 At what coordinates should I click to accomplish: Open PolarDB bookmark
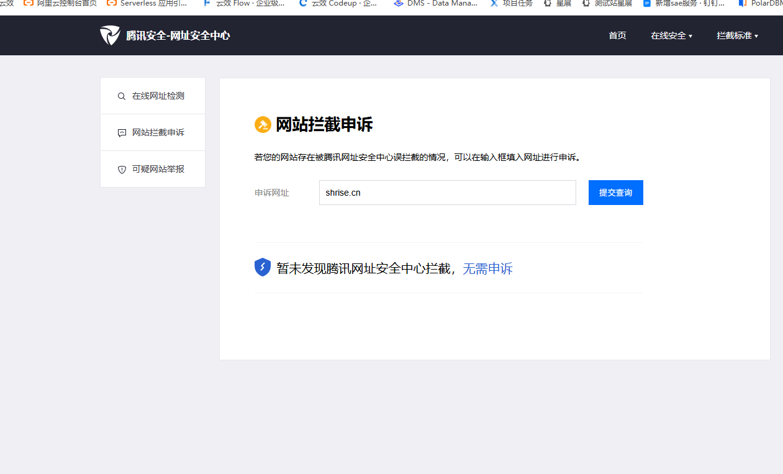pos(760,3)
